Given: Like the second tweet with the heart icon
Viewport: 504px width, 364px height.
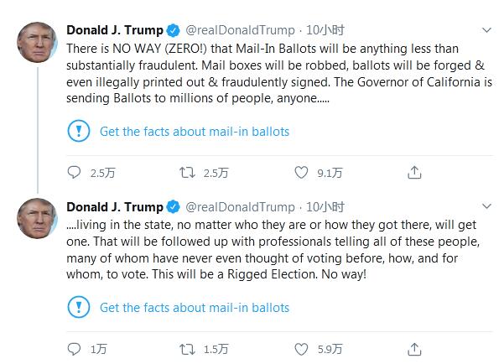Looking at the screenshot, I should pos(302,349).
